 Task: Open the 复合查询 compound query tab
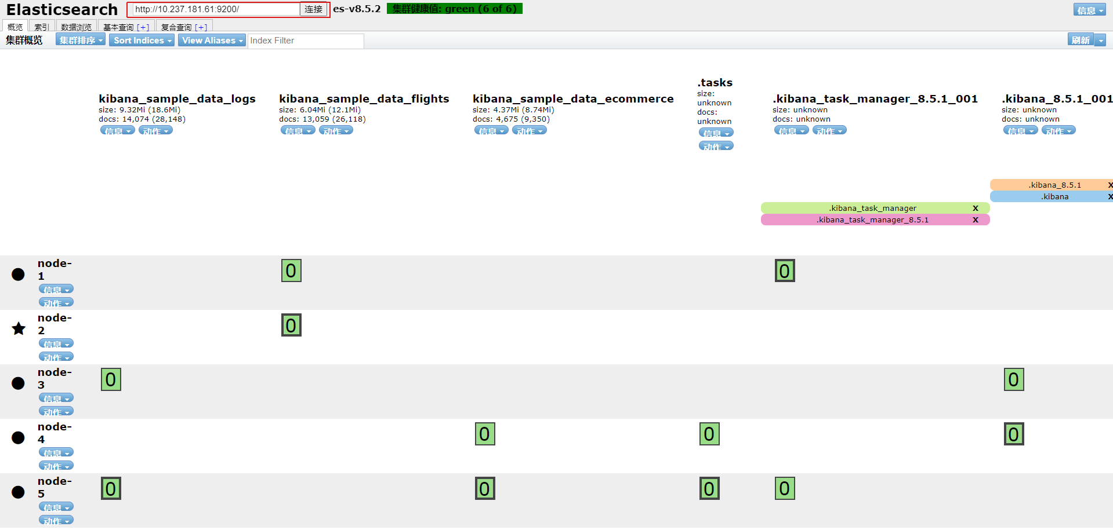184,27
